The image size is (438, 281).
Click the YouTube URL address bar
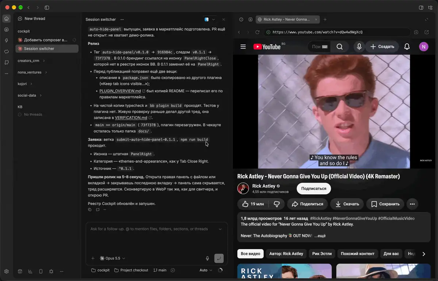[337, 32]
